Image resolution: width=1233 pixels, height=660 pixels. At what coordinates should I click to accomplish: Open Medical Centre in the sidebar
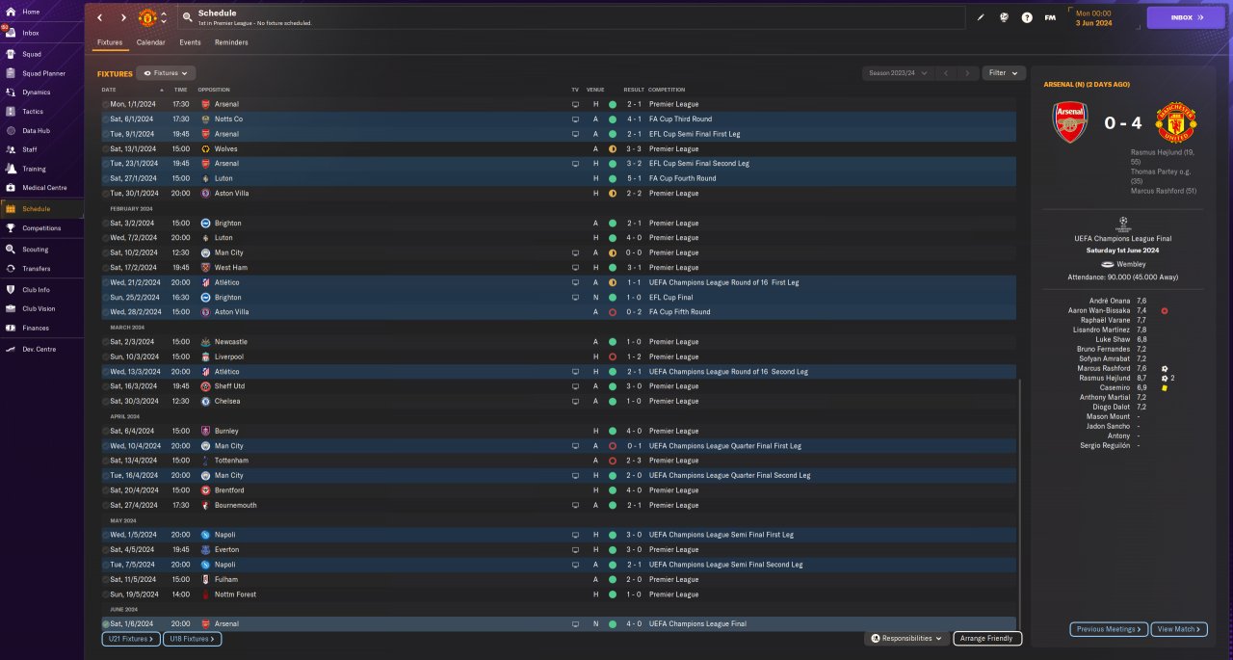(x=44, y=188)
